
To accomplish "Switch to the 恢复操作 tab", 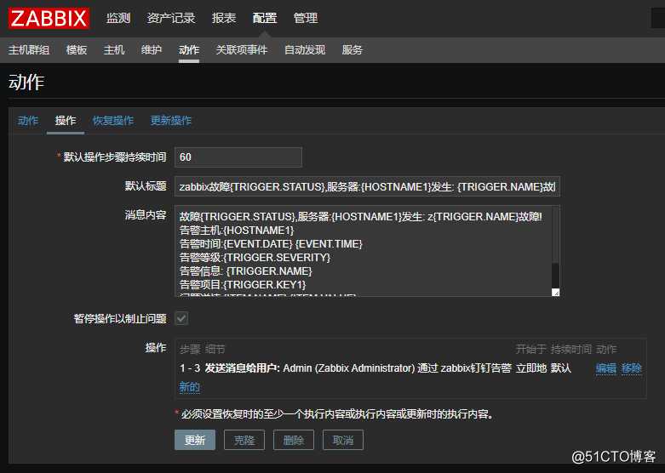I will [x=113, y=121].
